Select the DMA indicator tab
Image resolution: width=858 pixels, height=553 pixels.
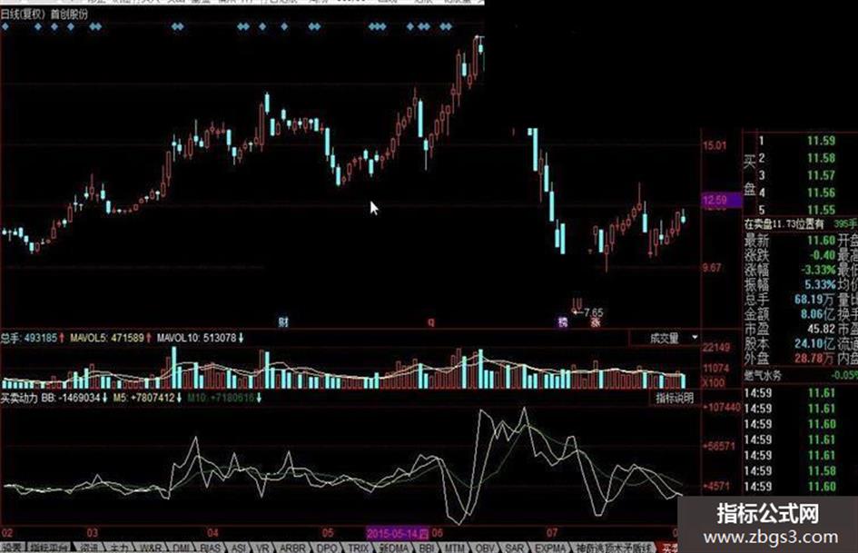click(x=393, y=548)
